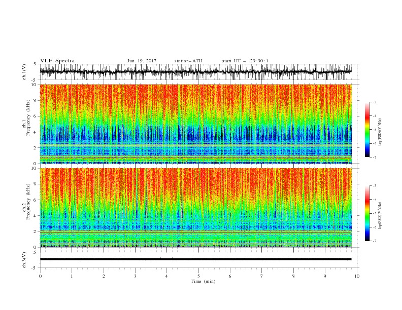Select the "ch.2 Frequency (kHz)" axis label
402x310 pixels.
(x=26, y=202)
